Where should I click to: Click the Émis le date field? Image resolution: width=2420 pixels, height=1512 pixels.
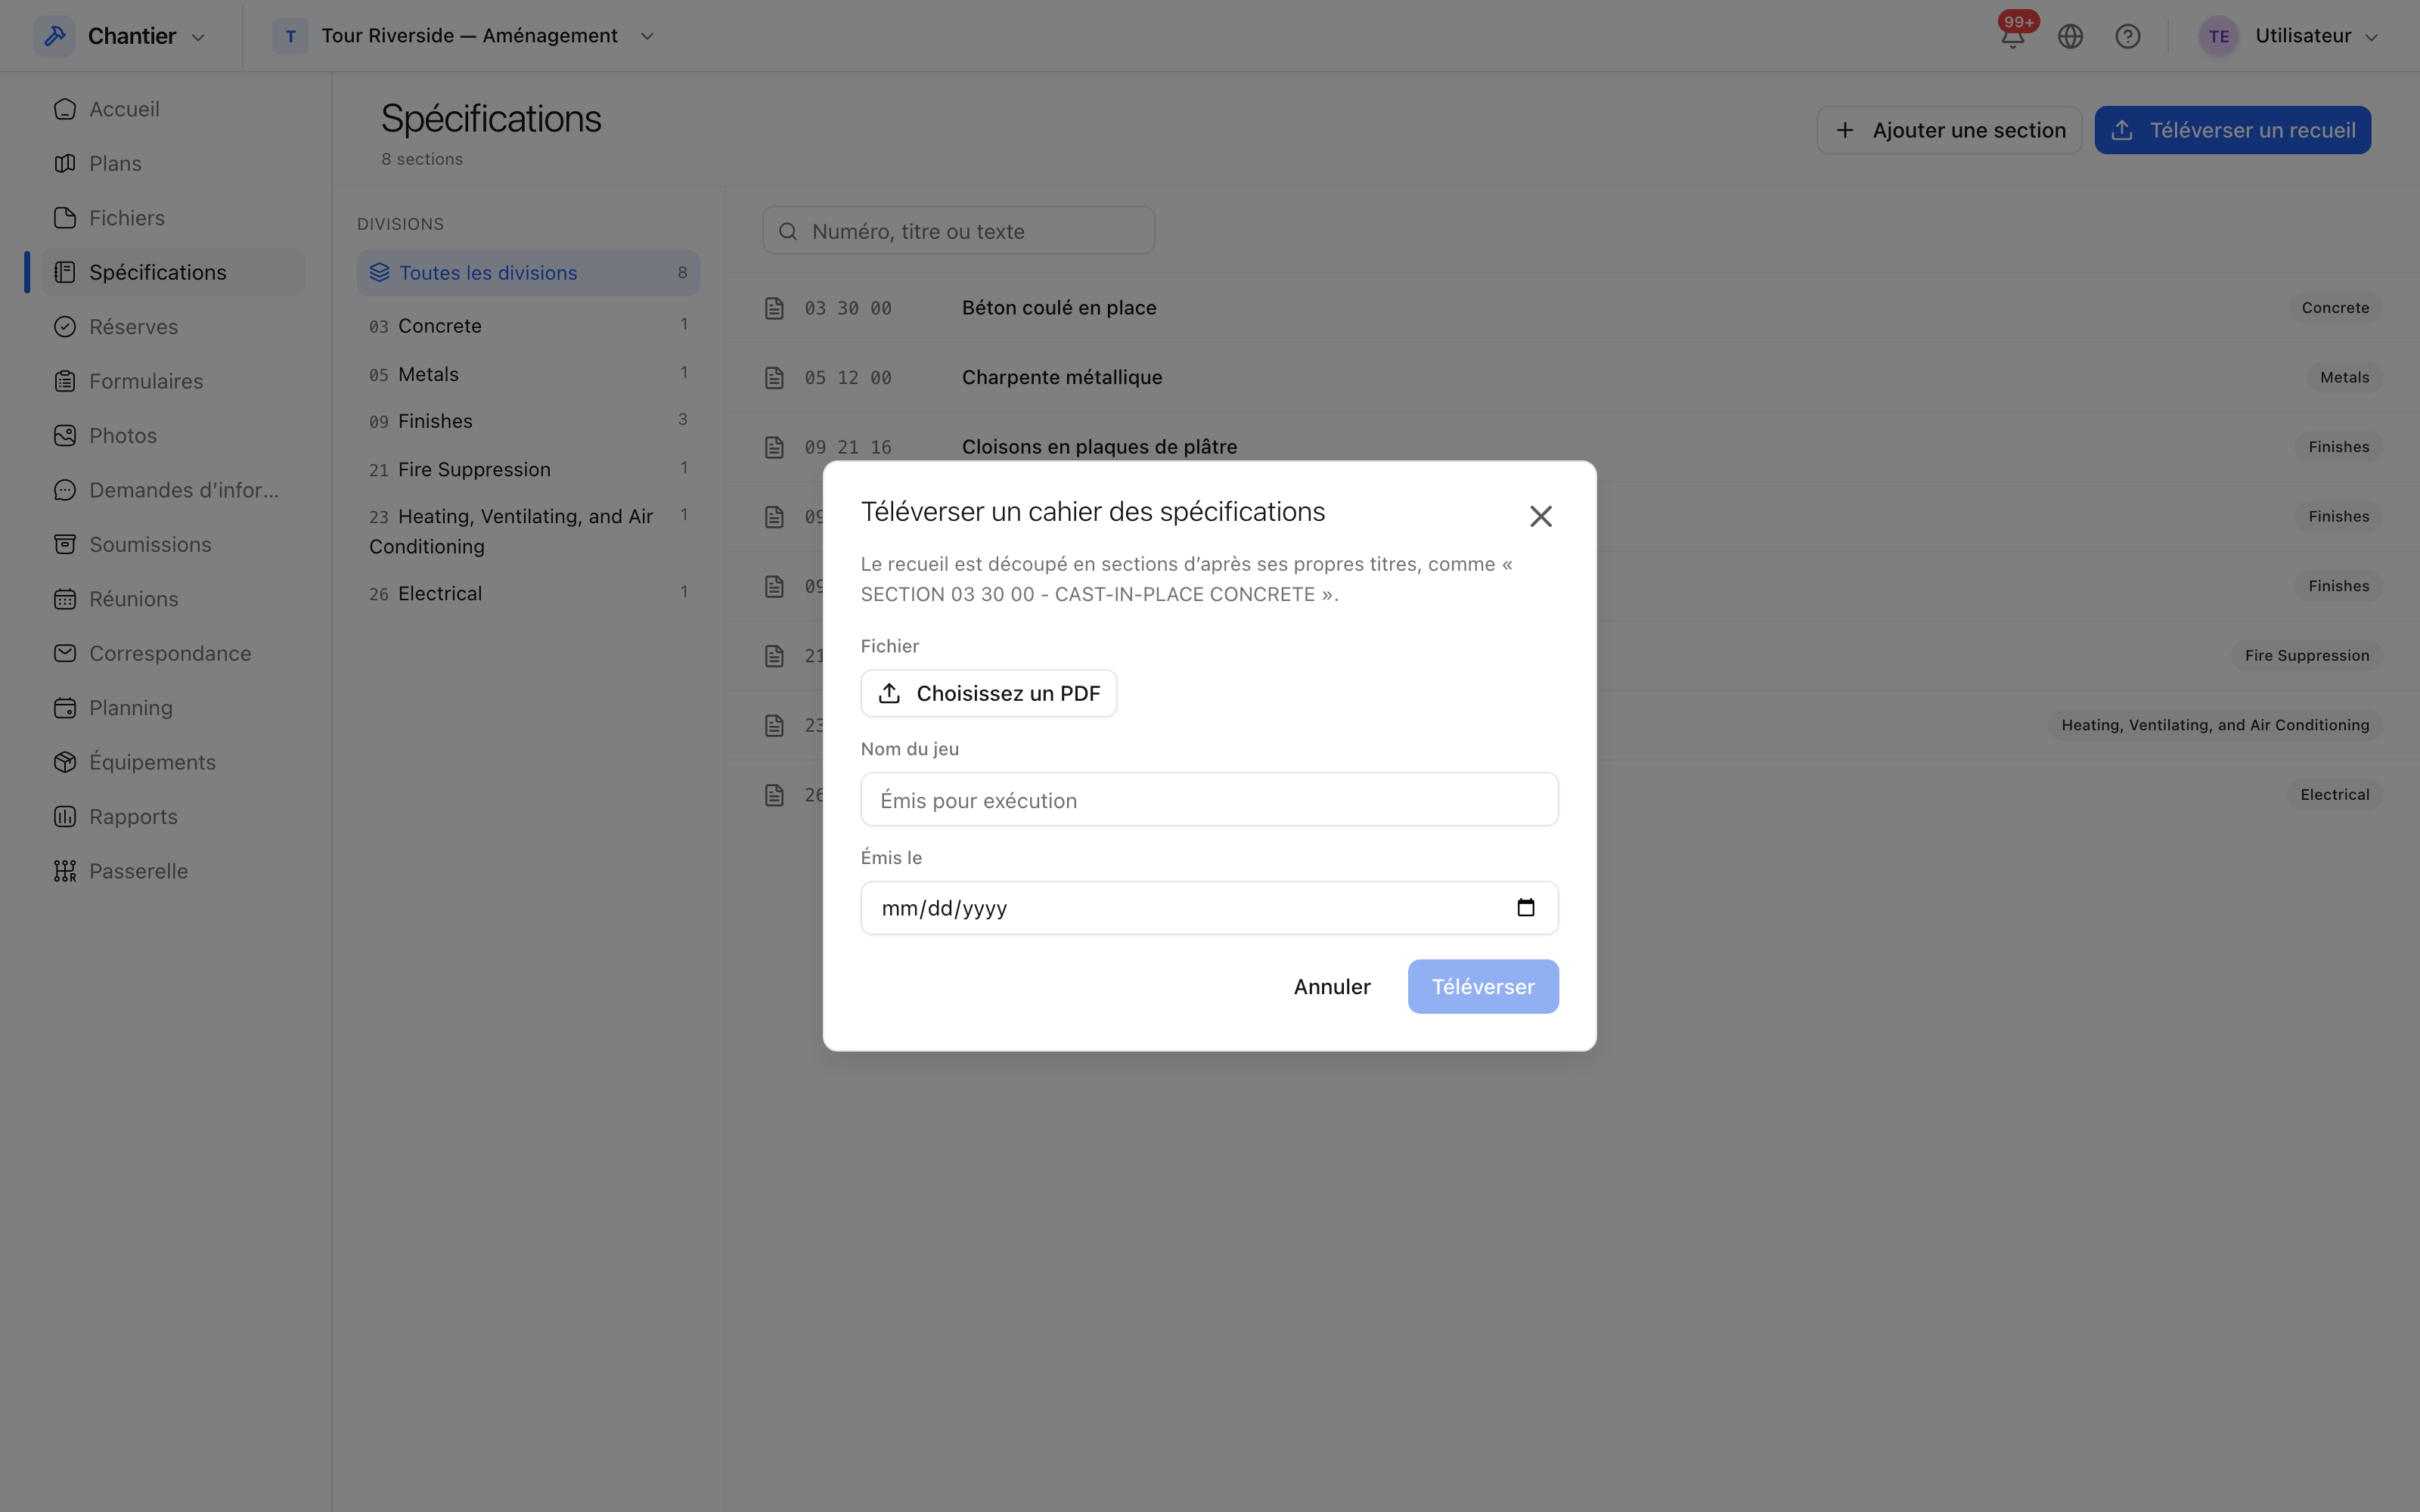pos(1209,908)
